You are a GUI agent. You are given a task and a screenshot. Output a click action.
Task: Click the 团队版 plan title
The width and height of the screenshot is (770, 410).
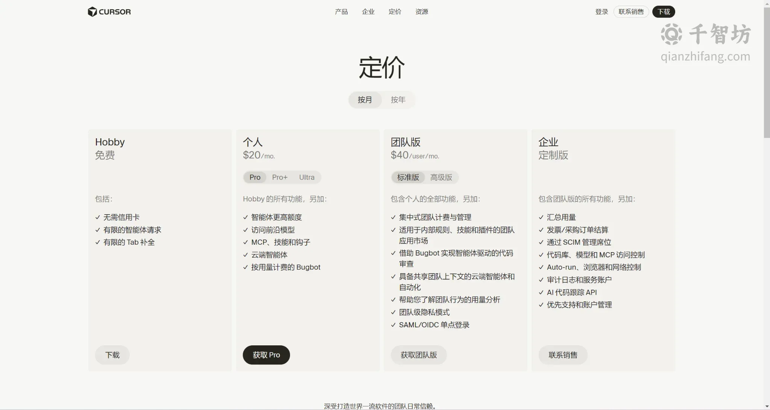pos(406,142)
